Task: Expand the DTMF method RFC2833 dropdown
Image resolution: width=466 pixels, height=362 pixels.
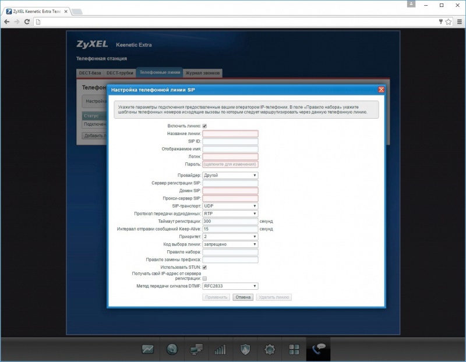Action: click(230, 286)
